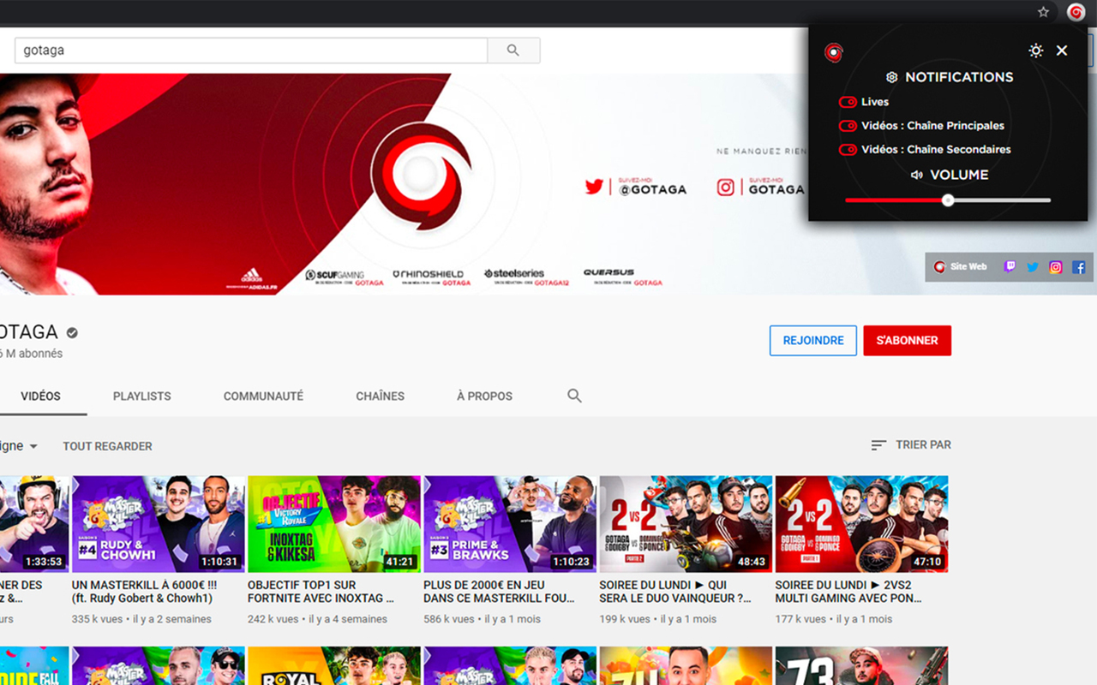Click the S'ABONNER subscribe button

pyautogui.click(x=907, y=340)
